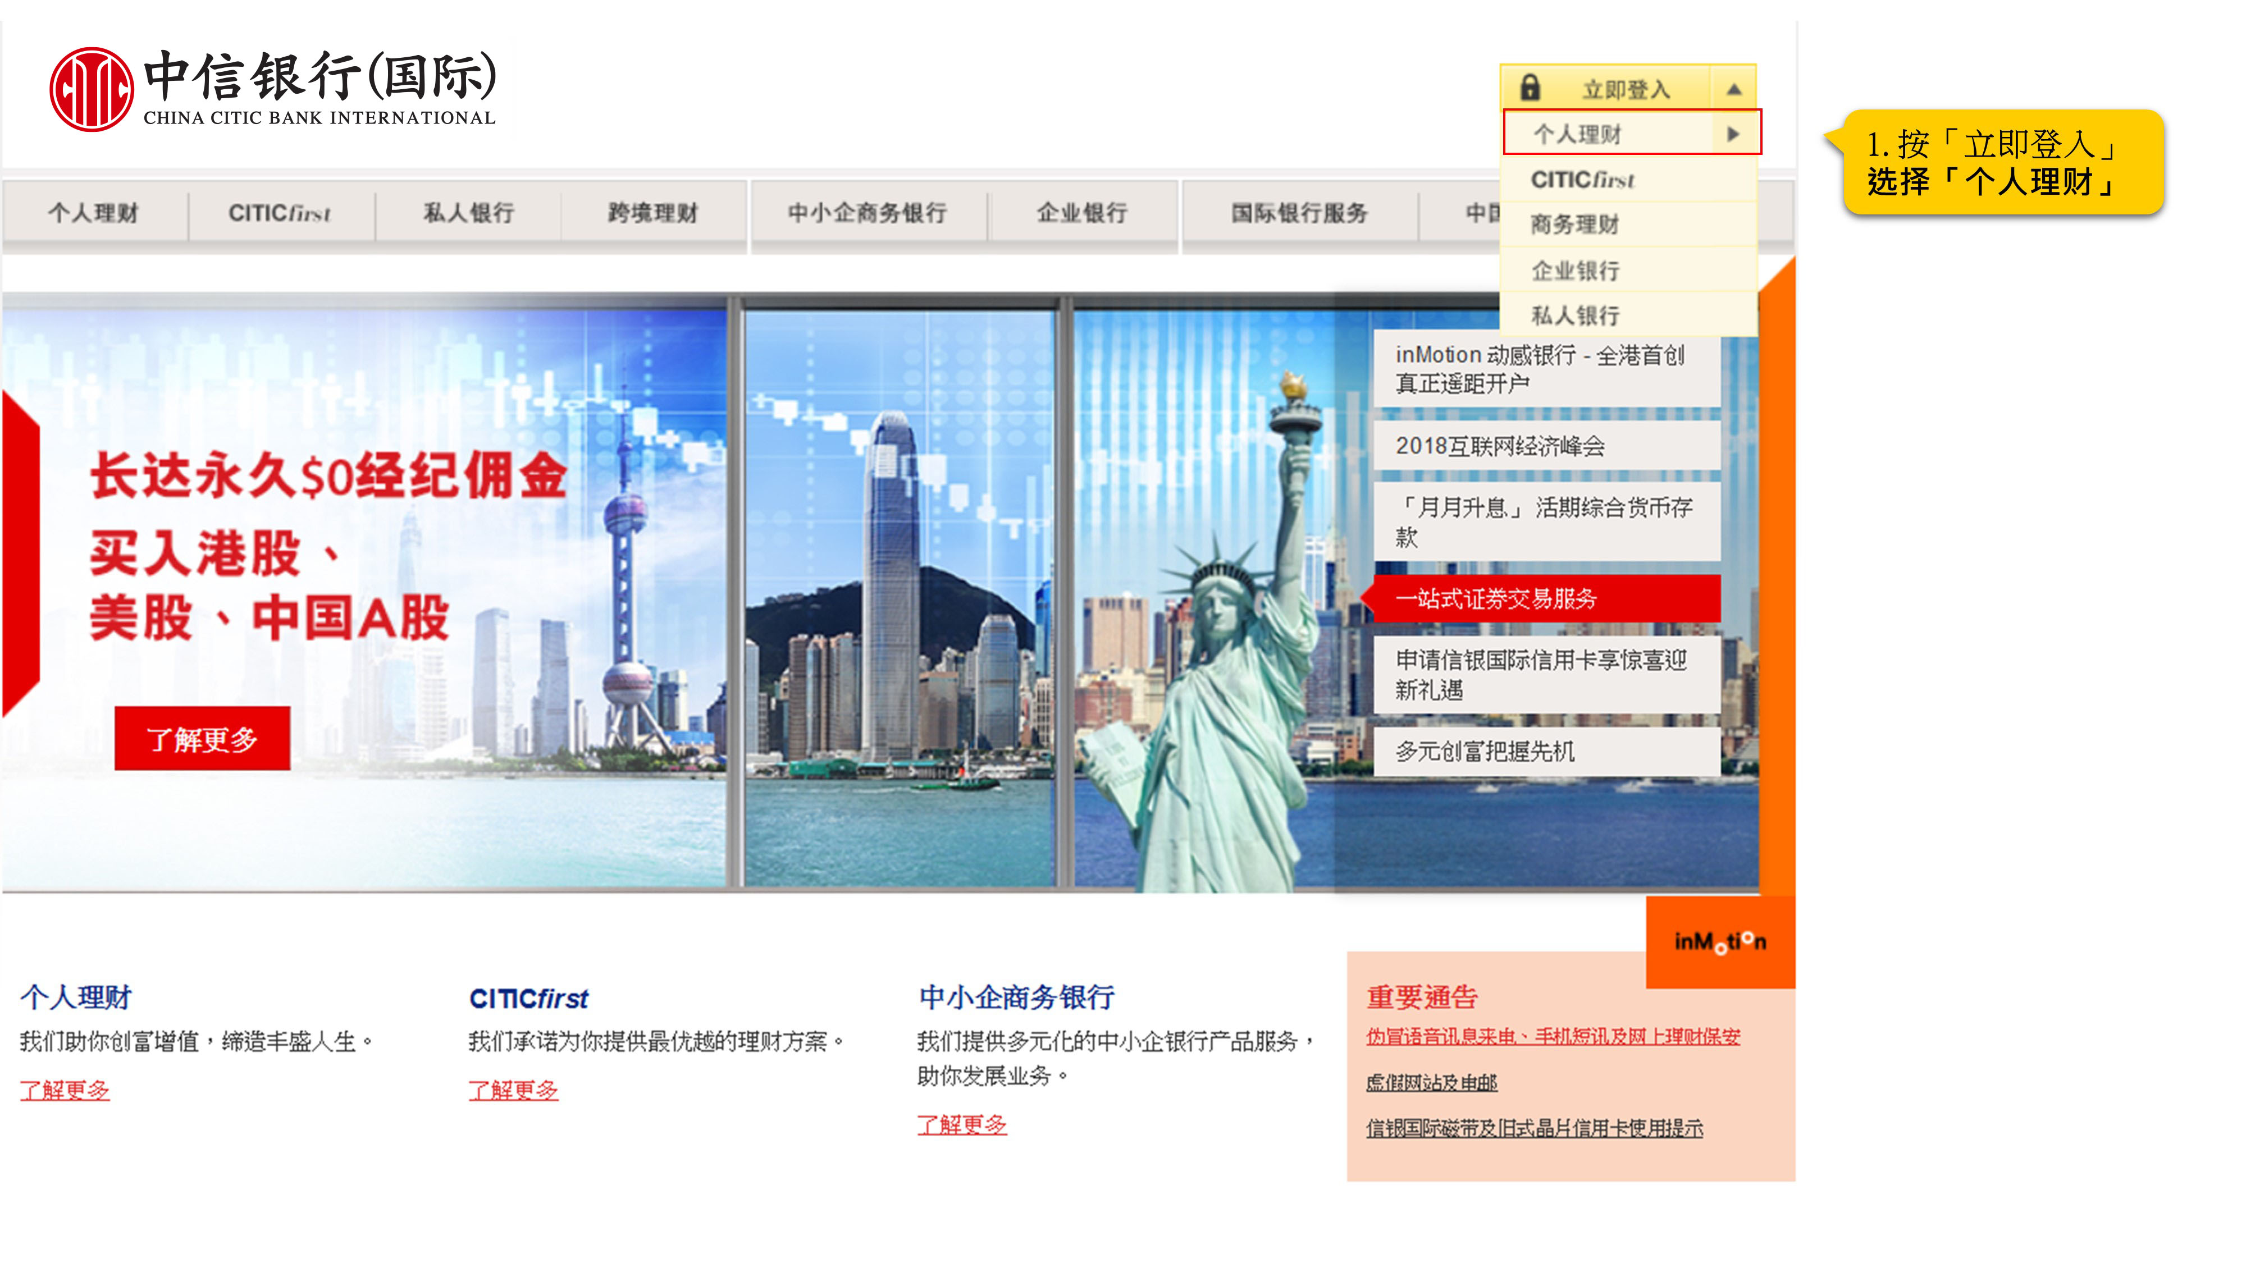
Task: Select the red 一站式证券交易服务 item
Action: (x=1541, y=598)
